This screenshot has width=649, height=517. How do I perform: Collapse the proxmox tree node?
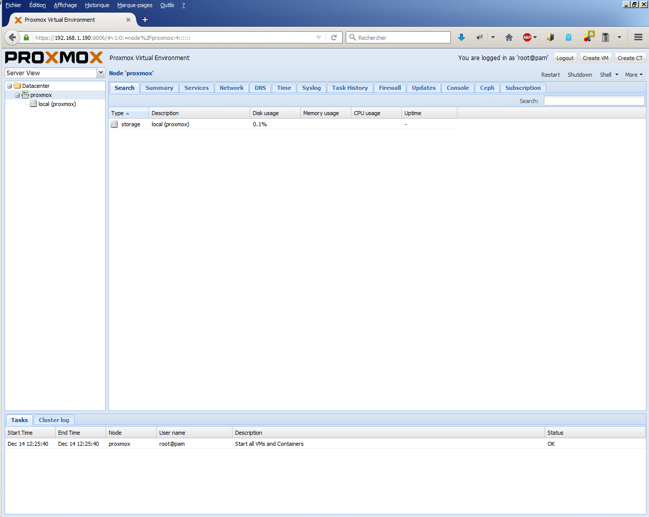(x=17, y=95)
